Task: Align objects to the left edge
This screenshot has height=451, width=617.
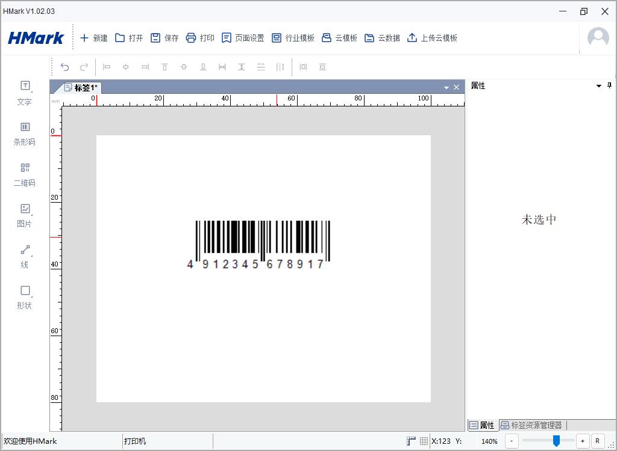Action: coord(107,67)
